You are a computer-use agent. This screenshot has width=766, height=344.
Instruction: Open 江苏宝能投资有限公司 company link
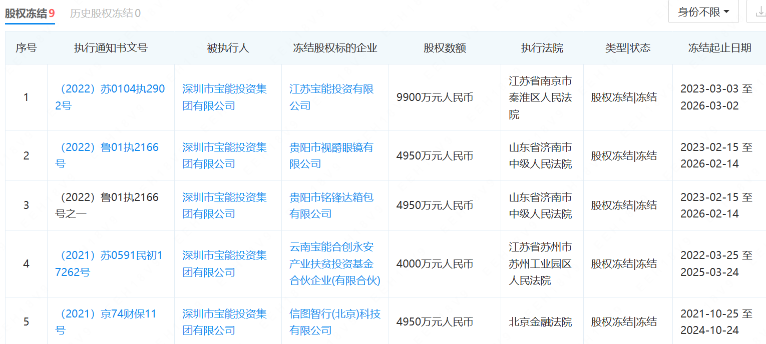(x=331, y=97)
